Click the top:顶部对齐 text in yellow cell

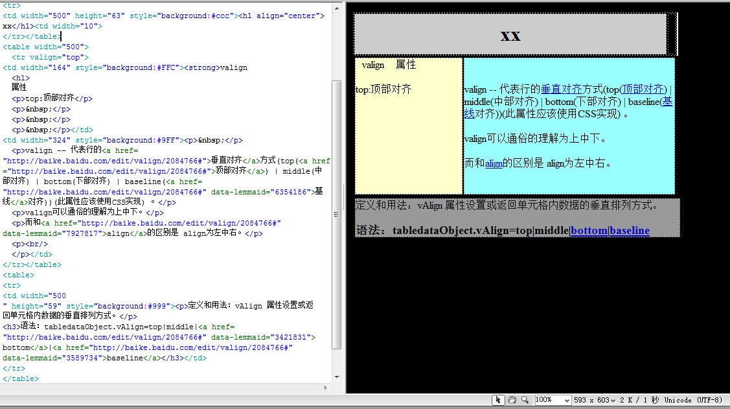383,89
